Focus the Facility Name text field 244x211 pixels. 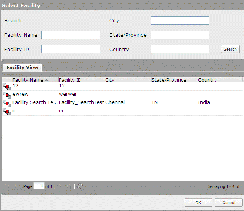(x=71, y=35)
